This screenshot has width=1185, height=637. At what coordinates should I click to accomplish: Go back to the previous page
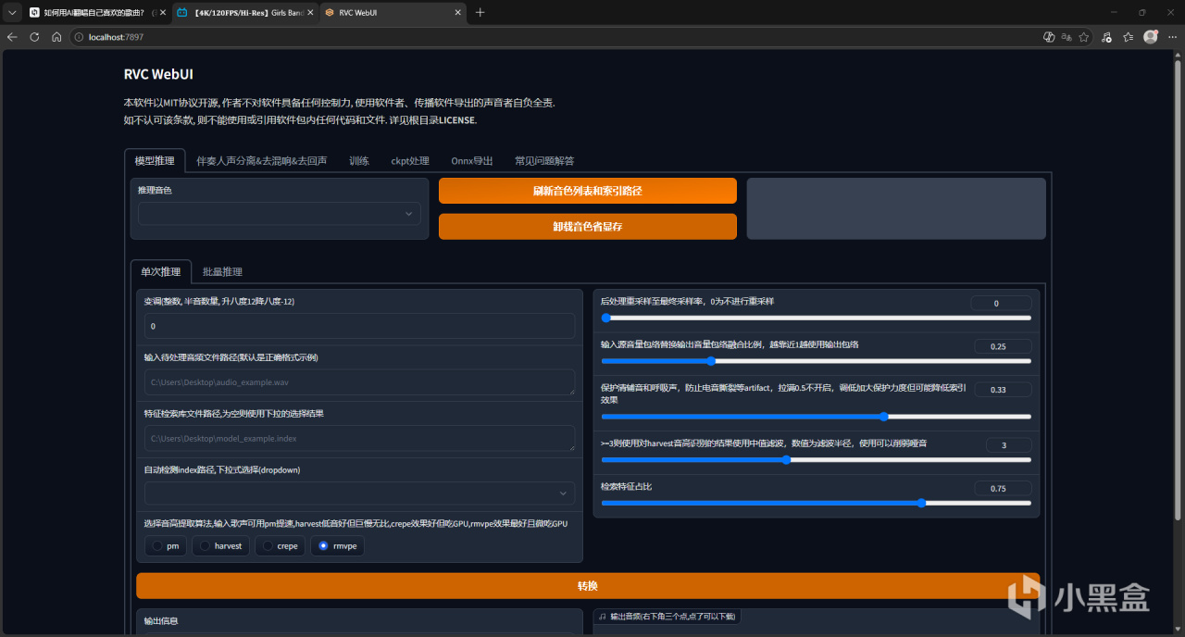12,37
